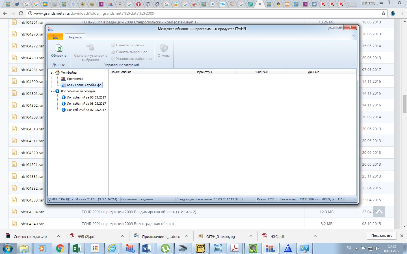
Task: Select Лог событий за сегодня
Action: coord(78,91)
